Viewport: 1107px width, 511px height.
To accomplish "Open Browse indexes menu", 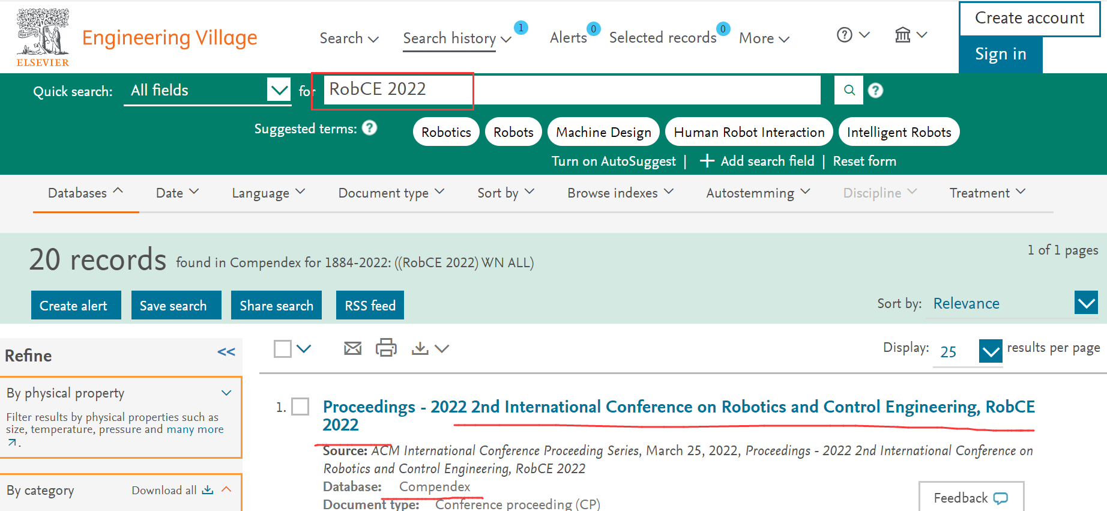I will pyautogui.click(x=620, y=193).
